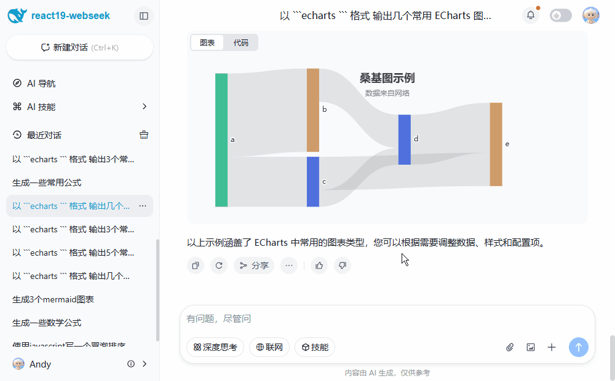615x381 pixels.
Task: Open more actions ellipsis under the response
Action: coord(289,265)
